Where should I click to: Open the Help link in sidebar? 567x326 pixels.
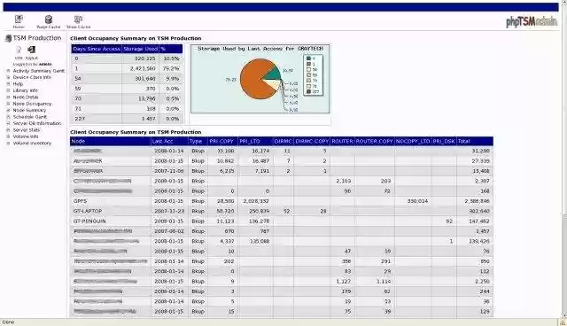pyautogui.click(x=18, y=84)
